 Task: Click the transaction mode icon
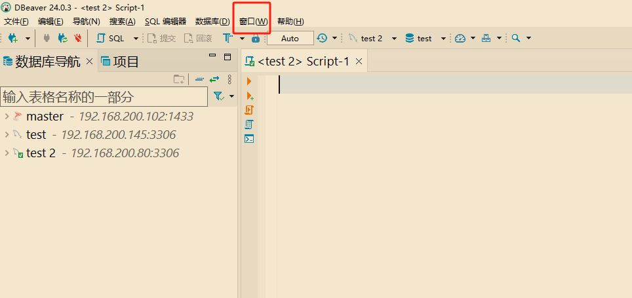point(228,38)
